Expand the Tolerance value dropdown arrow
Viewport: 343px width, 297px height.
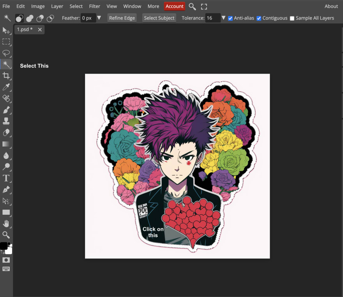pos(223,18)
